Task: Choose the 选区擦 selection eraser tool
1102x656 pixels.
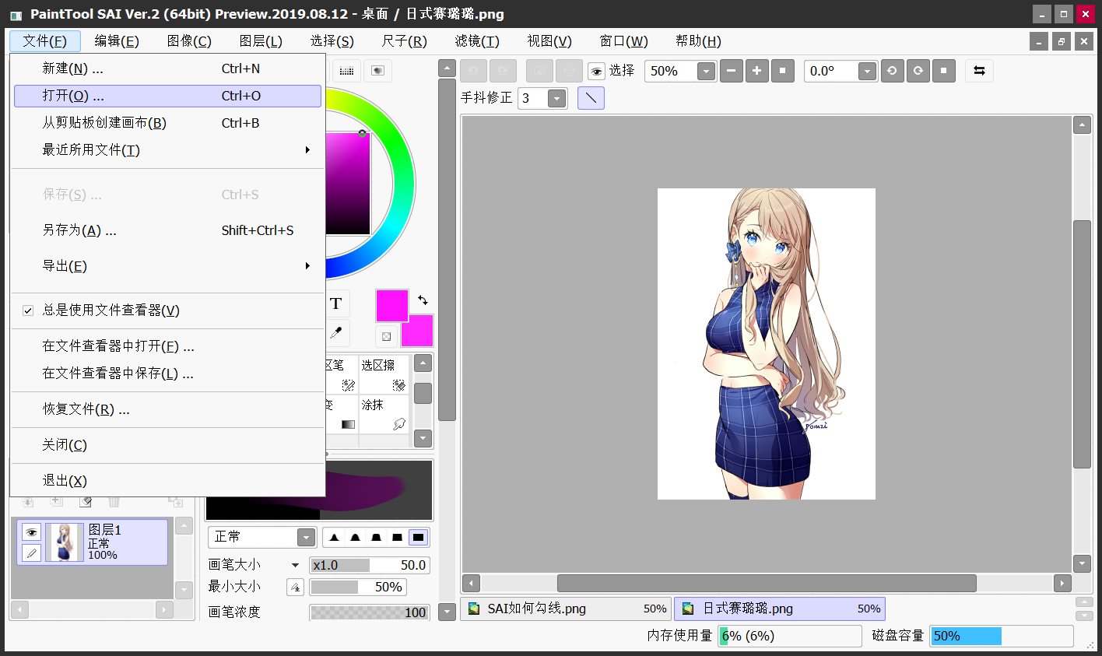Action: point(384,374)
